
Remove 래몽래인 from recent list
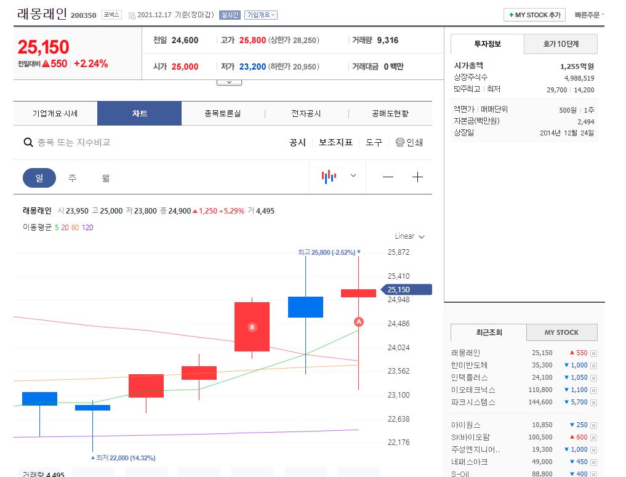click(x=593, y=353)
